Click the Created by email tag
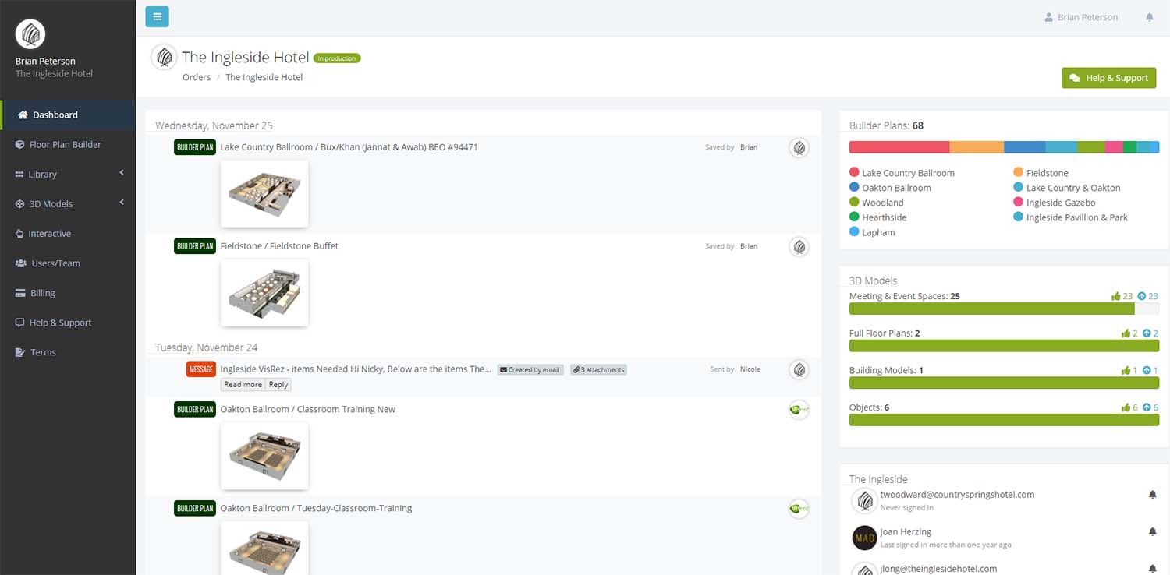The image size is (1170, 575). 530,369
